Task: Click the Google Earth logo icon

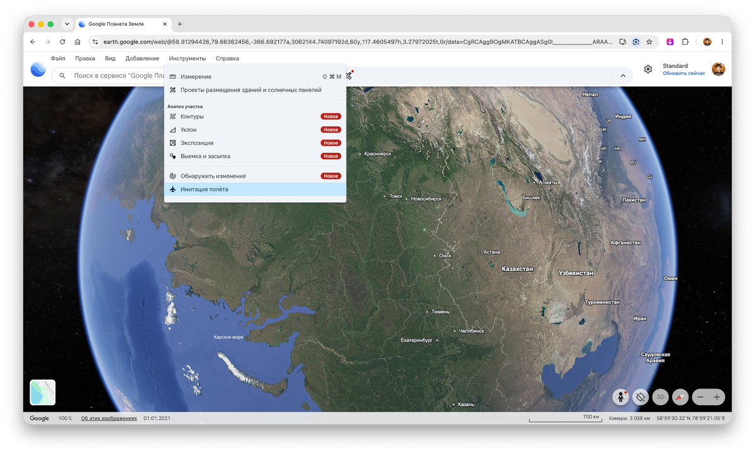Action: tap(38, 69)
